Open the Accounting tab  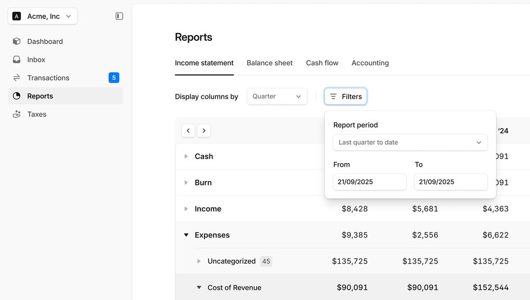click(x=370, y=63)
